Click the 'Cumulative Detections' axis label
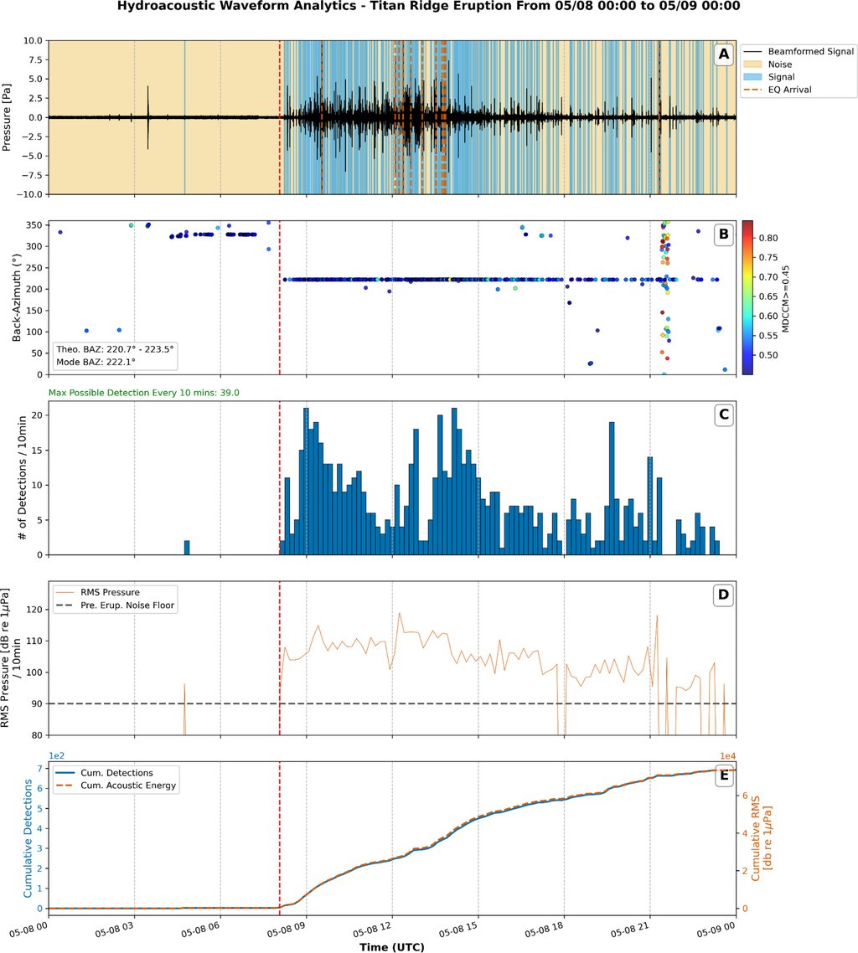 coord(28,839)
